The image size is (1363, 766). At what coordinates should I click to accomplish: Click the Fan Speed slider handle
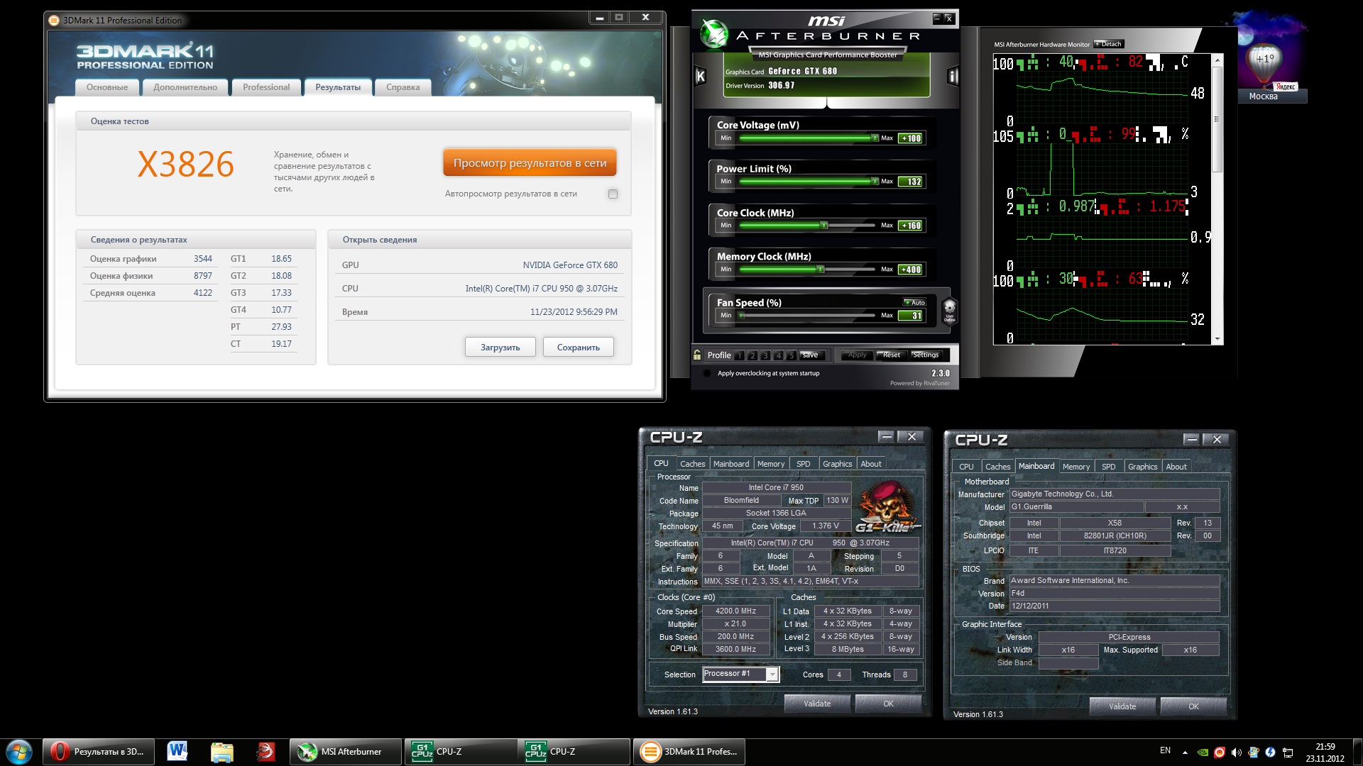[x=742, y=316]
